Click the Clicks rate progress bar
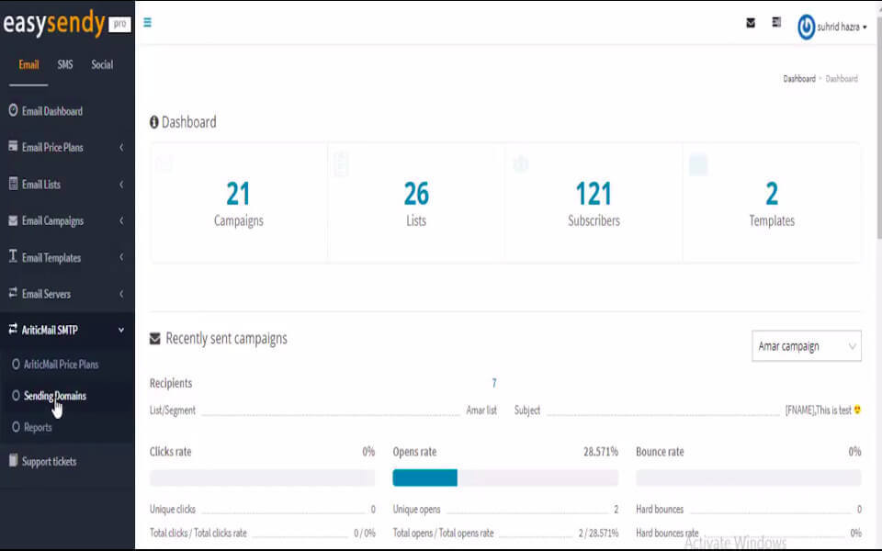Viewport: 882px width, 551px height. coord(262,478)
